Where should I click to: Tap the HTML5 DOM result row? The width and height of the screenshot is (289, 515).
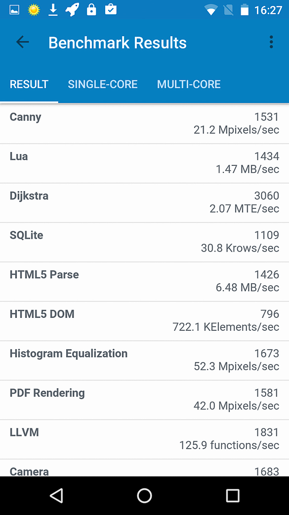(144, 321)
